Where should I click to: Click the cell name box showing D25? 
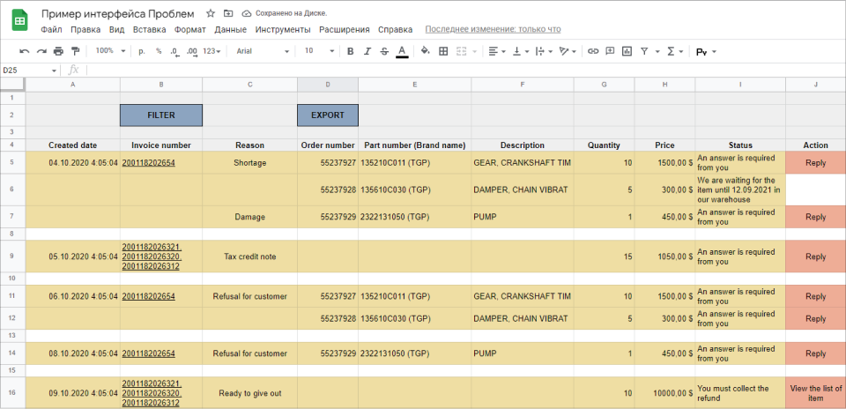(26, 70)
